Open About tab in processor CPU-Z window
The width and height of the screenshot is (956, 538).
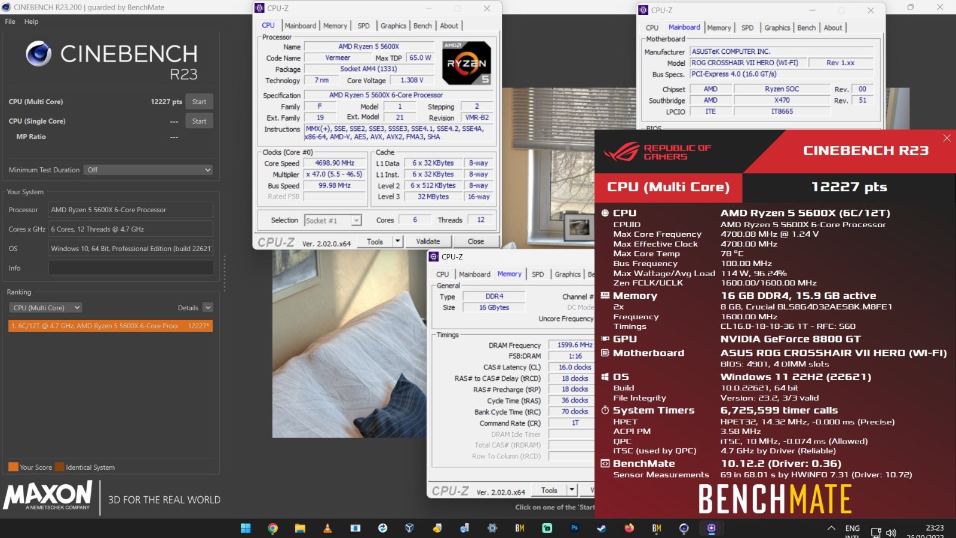coord(449,26)
